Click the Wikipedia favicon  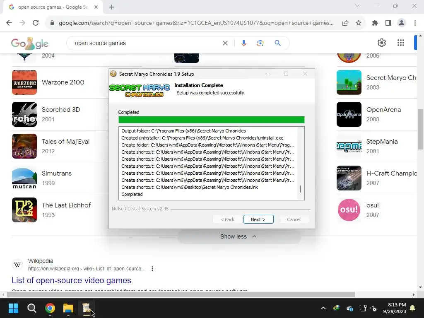point(17,265)
